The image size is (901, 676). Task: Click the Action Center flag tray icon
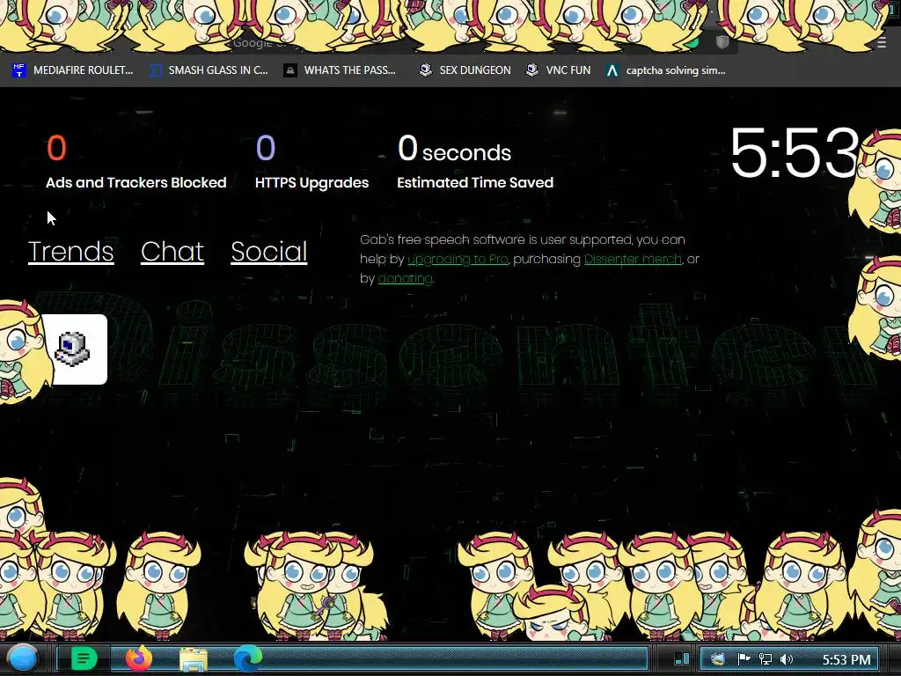tap(744, 659)
